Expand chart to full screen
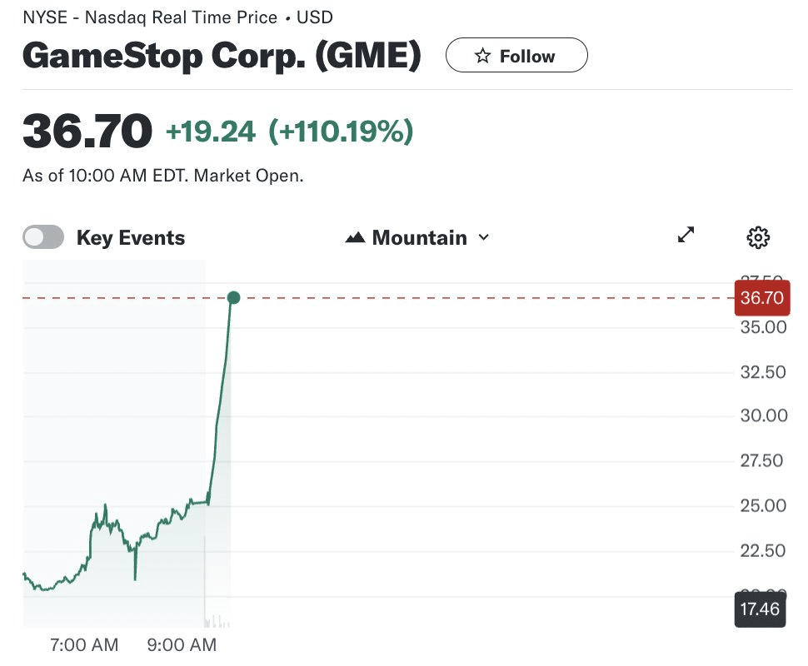808x666 pixels. pyautogui.click(x=686, y=236)
